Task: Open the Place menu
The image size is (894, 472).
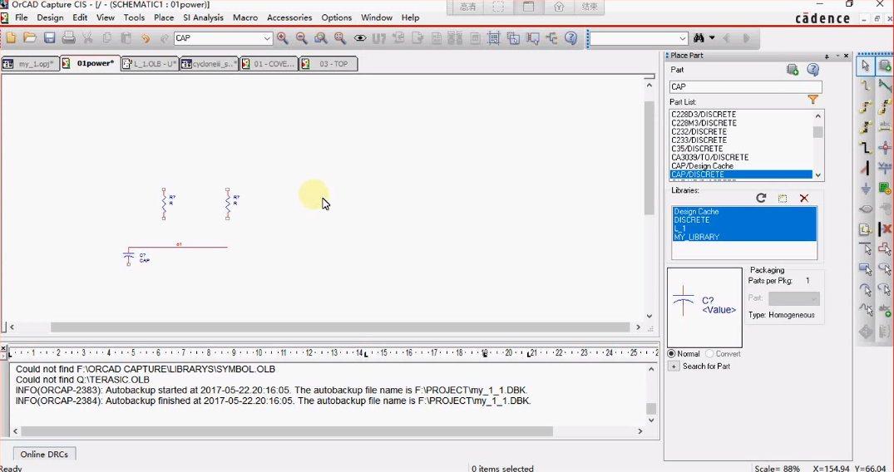Action: (164, 17)
